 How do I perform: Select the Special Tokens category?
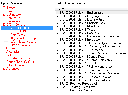[x=20, y=45]
